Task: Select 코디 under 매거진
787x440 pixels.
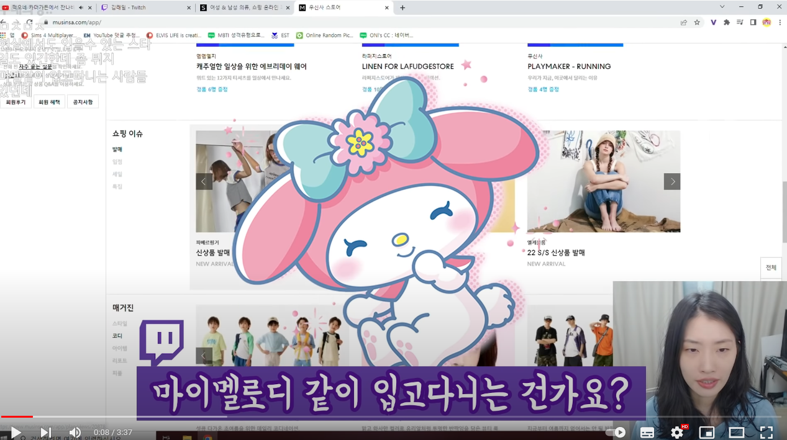Action: [x=117, y=336]
